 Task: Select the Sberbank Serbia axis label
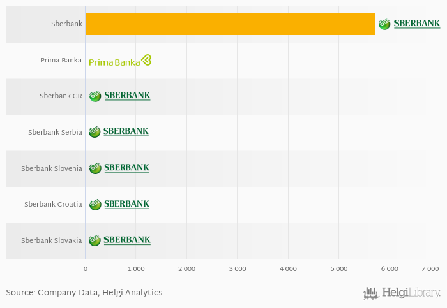coord(55,132)
